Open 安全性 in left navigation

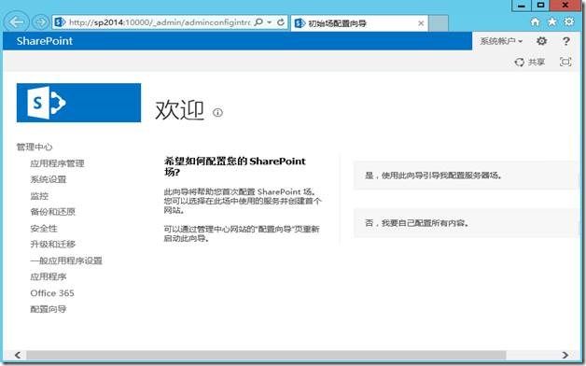(x=44, y=229)
